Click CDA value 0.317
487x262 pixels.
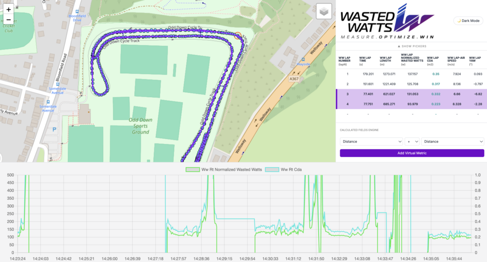[436, 84]
